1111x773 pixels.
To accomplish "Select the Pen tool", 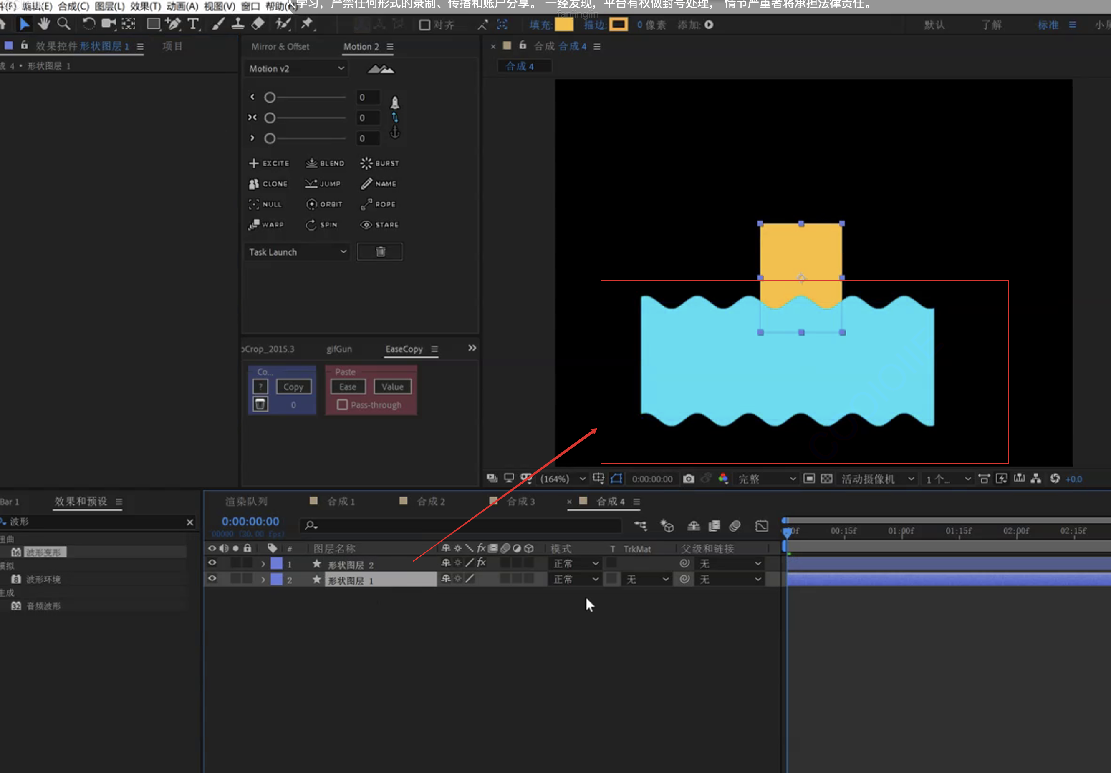I will [173, 24].
